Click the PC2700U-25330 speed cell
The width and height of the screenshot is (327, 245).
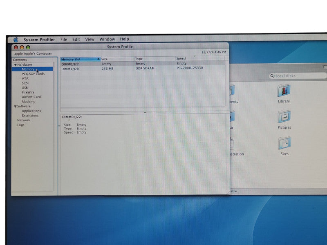pos(190,68)
